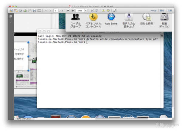Select the fit width scrolling icon

(x=92, y=11)
